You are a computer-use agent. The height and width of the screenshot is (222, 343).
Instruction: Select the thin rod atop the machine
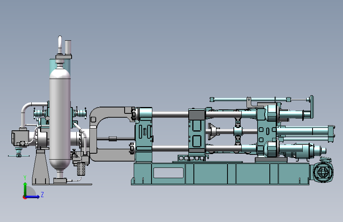pyautogui.click(x=260, y=100)
